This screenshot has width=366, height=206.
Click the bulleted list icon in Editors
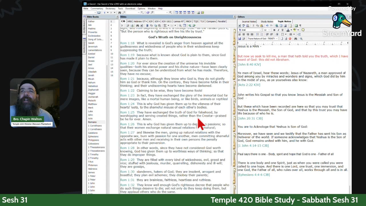(262, 34)
